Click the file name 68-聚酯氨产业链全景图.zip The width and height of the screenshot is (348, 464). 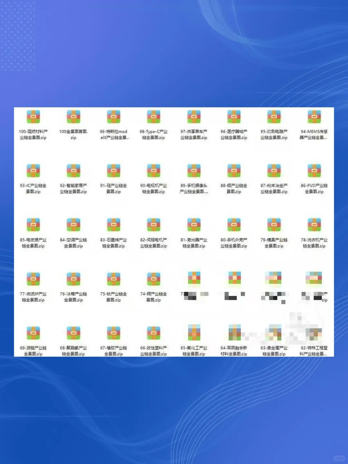(x=73, y=351)
